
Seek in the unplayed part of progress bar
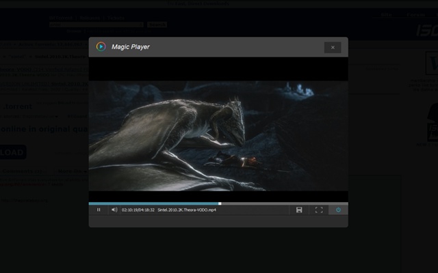pos(285,203)
